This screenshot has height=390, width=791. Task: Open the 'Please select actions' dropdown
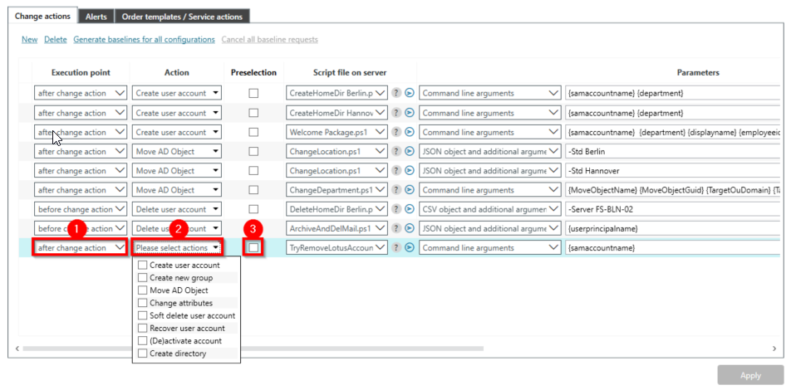pos(177,247)
